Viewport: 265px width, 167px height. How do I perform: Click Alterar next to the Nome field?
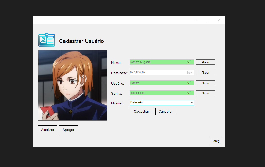pyautogui.click(x=205, y=62)
